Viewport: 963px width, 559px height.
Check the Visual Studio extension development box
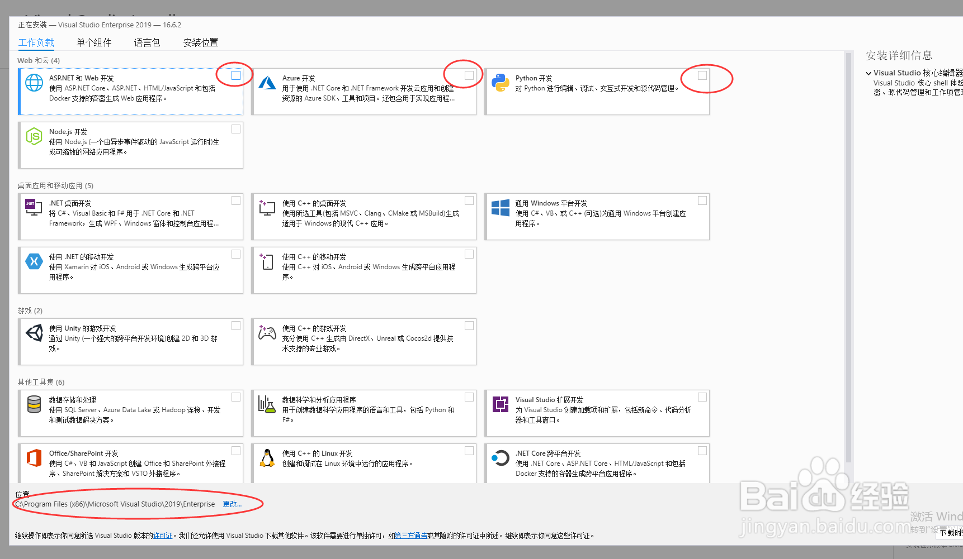(702, 397)
